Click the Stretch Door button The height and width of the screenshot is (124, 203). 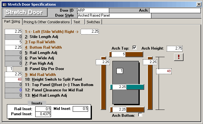coord(26,13)
